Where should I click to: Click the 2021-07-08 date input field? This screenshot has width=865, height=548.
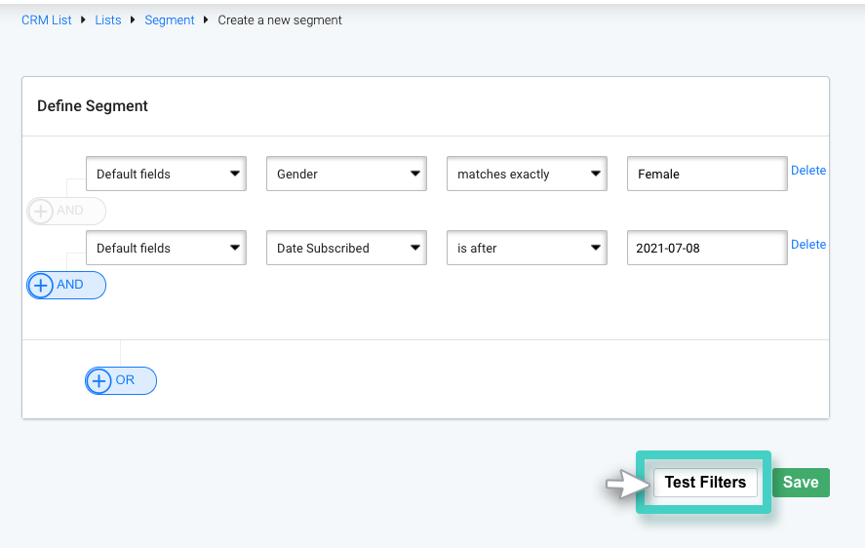coord(707,248)
